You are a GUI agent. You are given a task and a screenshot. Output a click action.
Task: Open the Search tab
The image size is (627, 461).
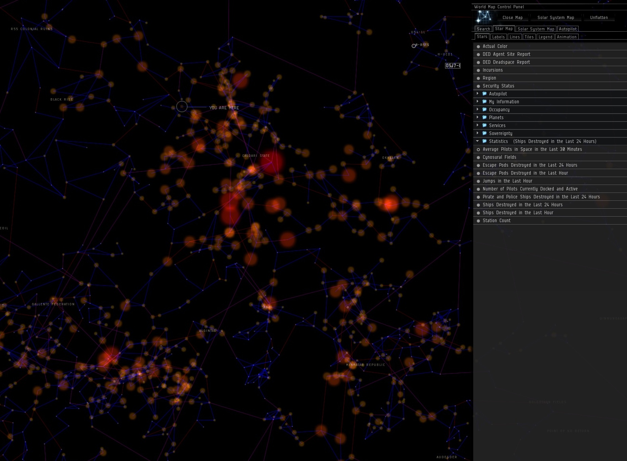click(483, 29)
